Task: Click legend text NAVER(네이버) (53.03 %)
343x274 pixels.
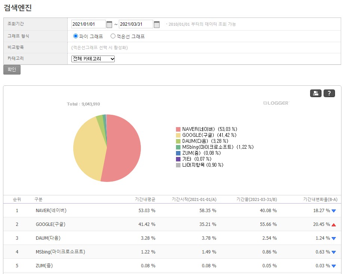Action: point(210,129)
